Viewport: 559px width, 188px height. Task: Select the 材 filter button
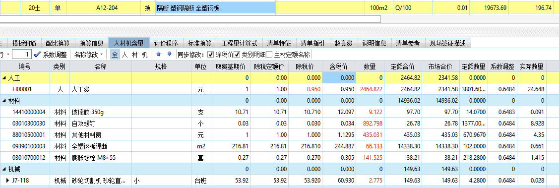(x=135, y=55)
